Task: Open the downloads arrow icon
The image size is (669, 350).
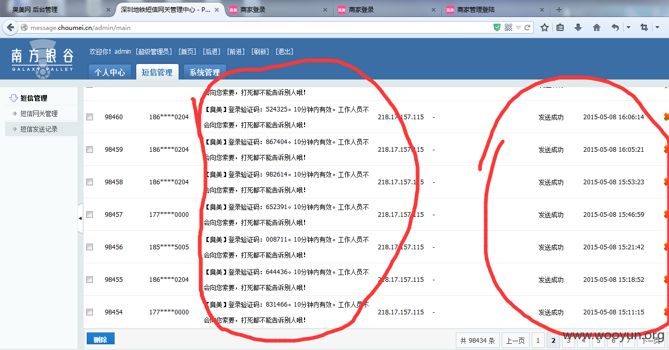Action: click(x=578, y=27)
